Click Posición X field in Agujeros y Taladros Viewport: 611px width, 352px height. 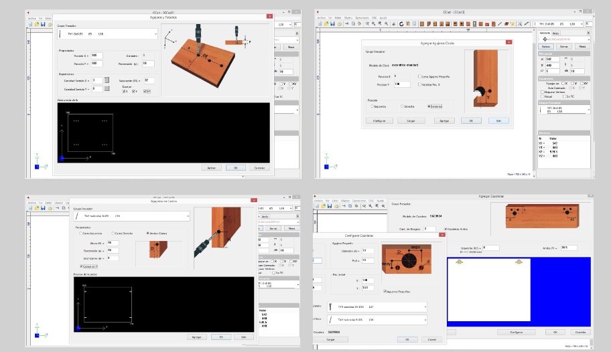tap(96, 56)
